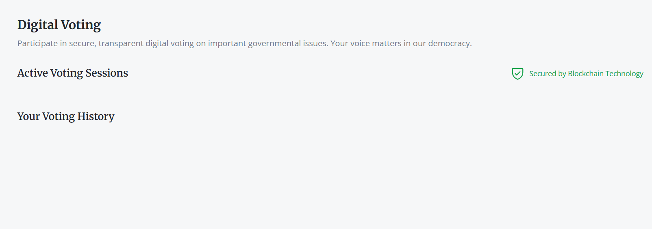Click the word "Active" in the sessions heading

(33, 73)
